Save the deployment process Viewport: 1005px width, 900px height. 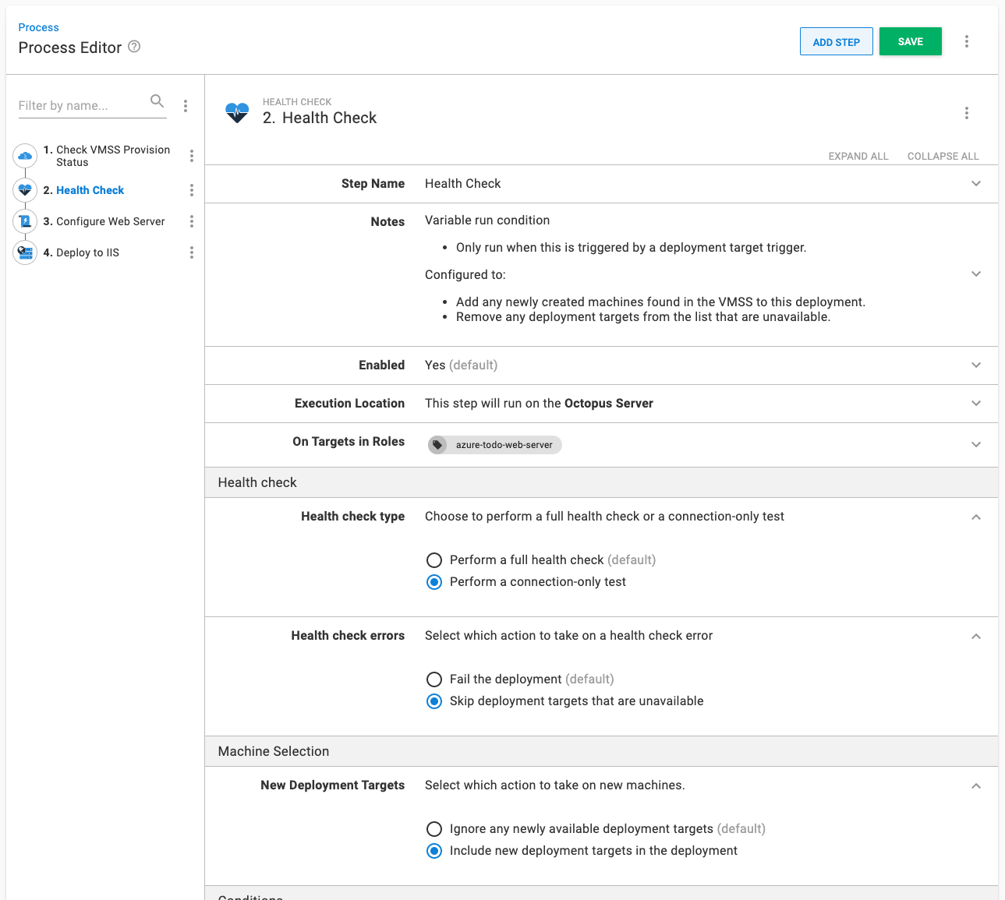[x=910, y=42]
